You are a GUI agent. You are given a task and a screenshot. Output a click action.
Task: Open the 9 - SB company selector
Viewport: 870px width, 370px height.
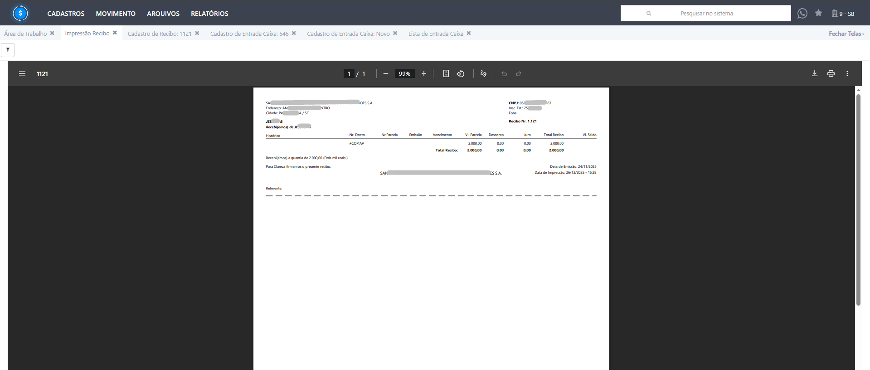pos(843,14)
